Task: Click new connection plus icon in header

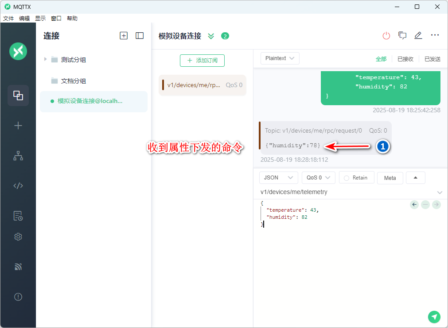Action: point(124,36)
